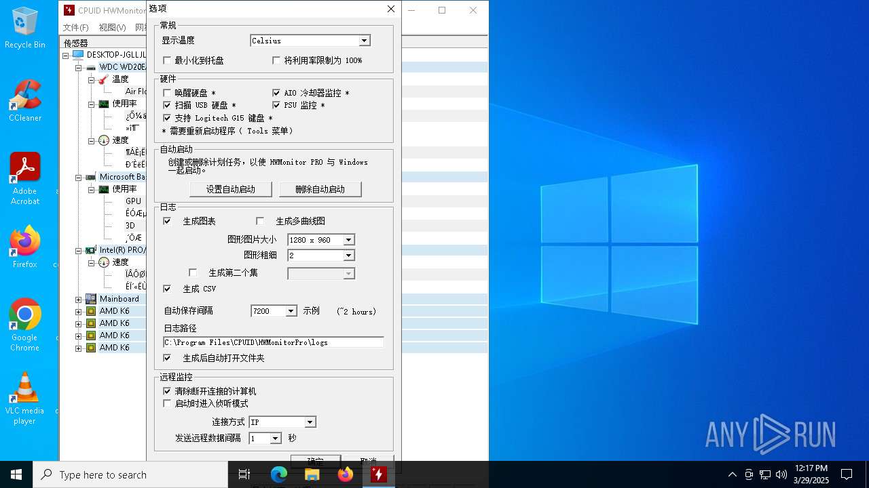This screenshot has width=869, height=488.
Task: Enable 生成第二个集 checkbox
Action: click(x=193, y=272)
